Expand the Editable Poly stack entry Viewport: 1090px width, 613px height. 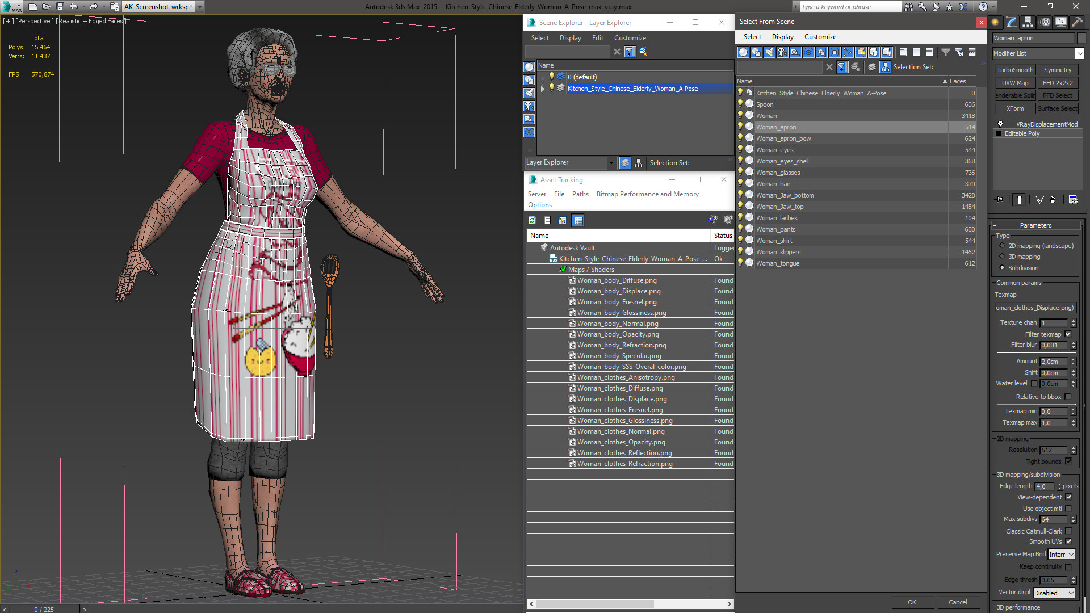[x=999, y=133]
